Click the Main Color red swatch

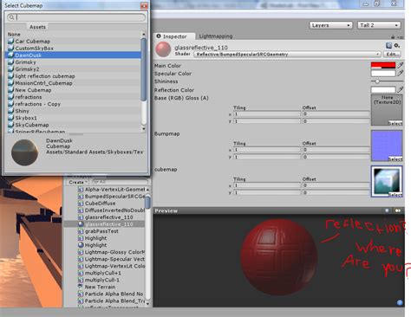tap(383, 65)
